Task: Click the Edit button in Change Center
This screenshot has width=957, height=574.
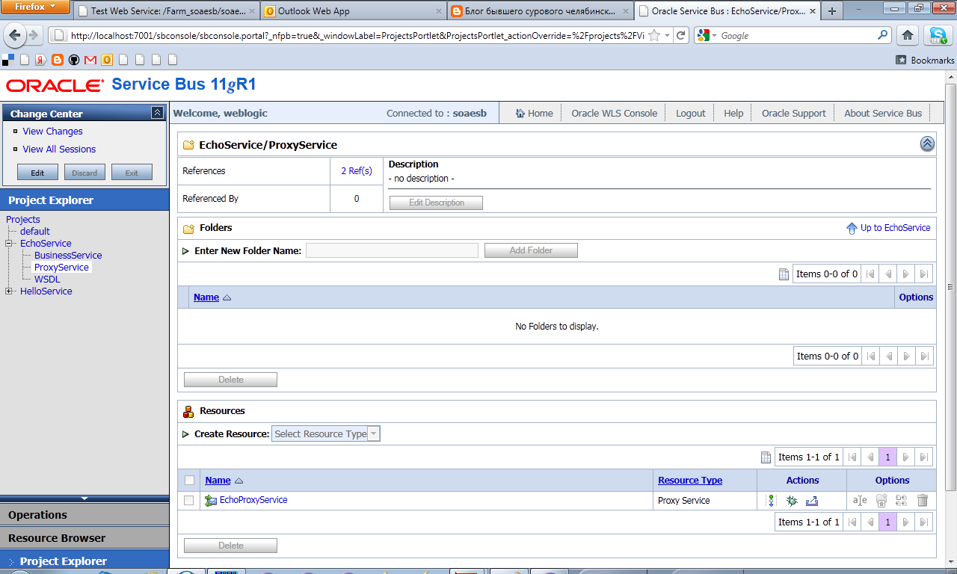Action: coord(37,173)
